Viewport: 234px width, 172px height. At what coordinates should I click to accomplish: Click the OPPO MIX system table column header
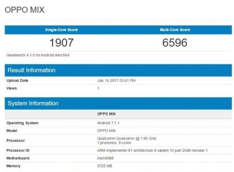(x=106, y=114)
